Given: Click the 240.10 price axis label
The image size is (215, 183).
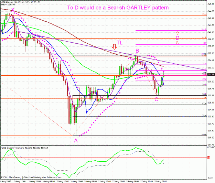Looking at the screenshot, I should [x=211, y=32].
